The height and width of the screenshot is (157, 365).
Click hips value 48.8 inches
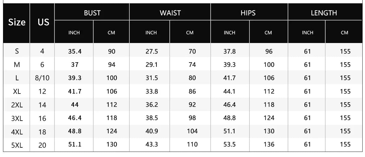(229, 118)
